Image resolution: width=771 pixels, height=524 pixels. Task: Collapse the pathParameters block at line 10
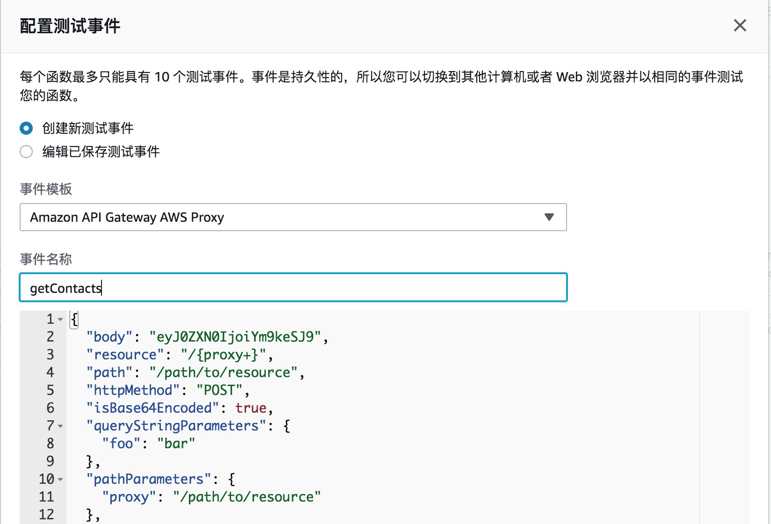click(x=60, y=480)
